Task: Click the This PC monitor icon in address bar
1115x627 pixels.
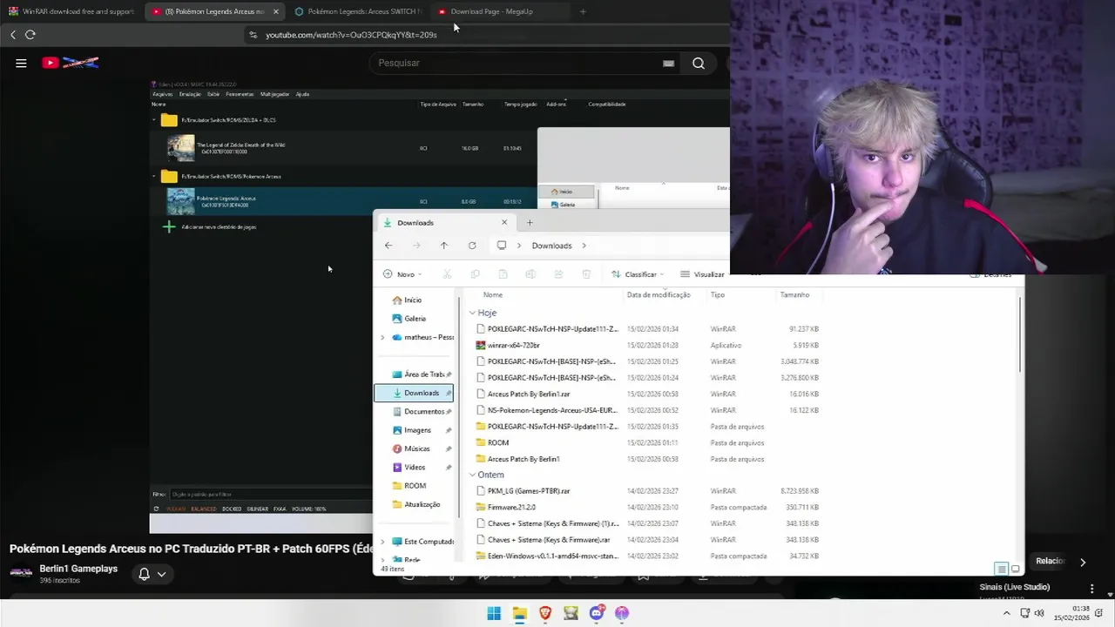Action: click(502, 246)
